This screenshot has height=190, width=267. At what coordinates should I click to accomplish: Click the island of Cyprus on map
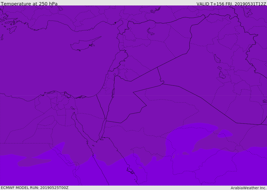tap(86, 44)
